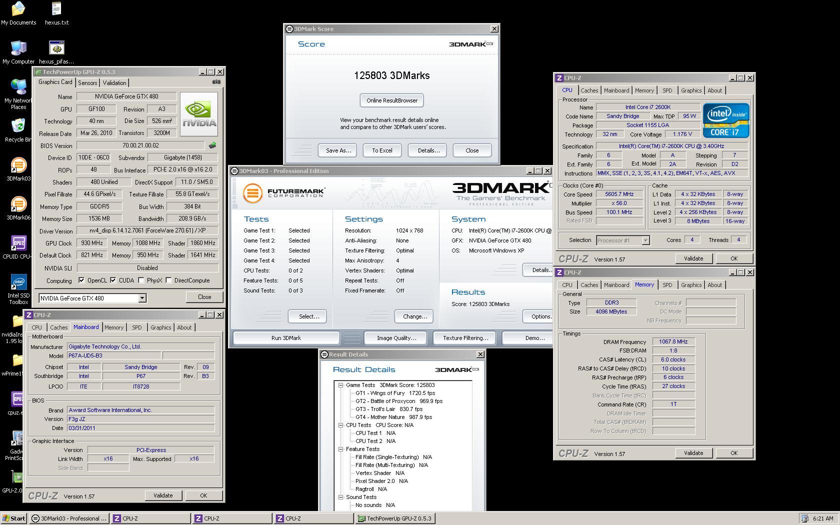This screenshot has height=525, width=840.
Task: Switch to the Validation tab in GPU-Z
Action: [114, 83]
